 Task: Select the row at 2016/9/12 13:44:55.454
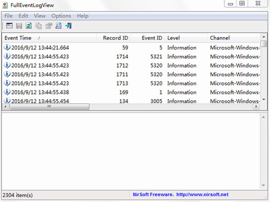point(131,101)
